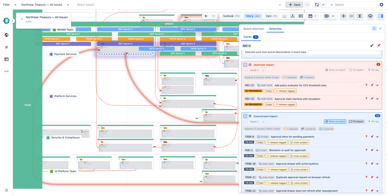Click purple arrow on BAC-22 row
This screenshot has height=196, width=388.
(x=378, y=99)
